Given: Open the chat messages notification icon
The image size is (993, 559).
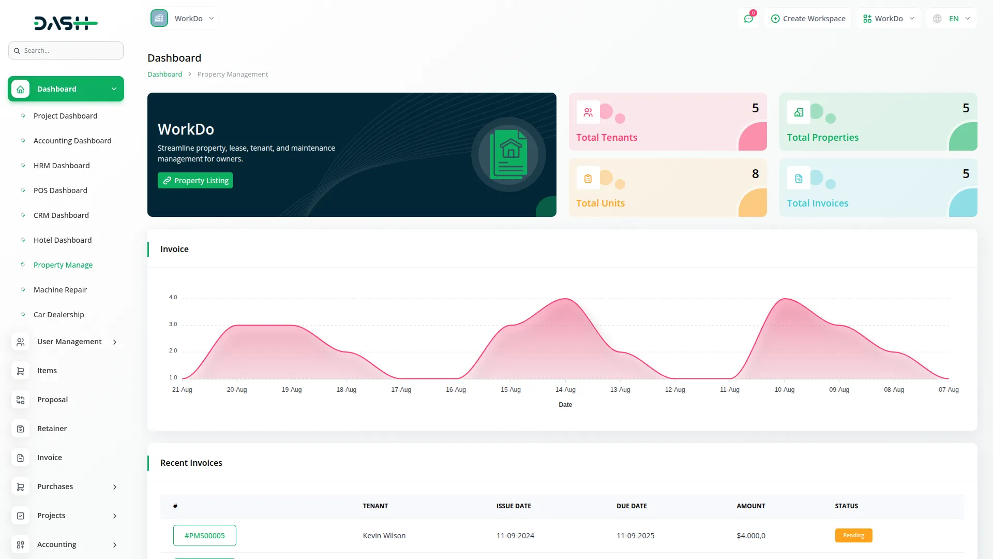Looking at the screenshot, I should tap(748, 19).
